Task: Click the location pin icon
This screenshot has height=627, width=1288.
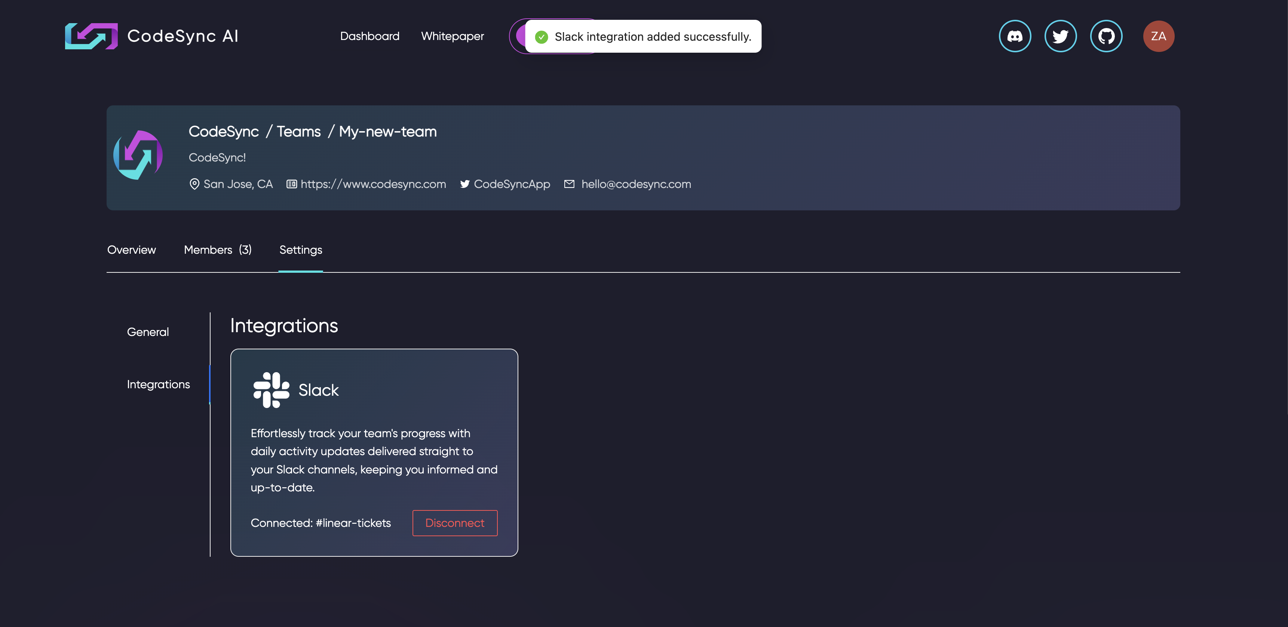Action: (x=194, y=184)
